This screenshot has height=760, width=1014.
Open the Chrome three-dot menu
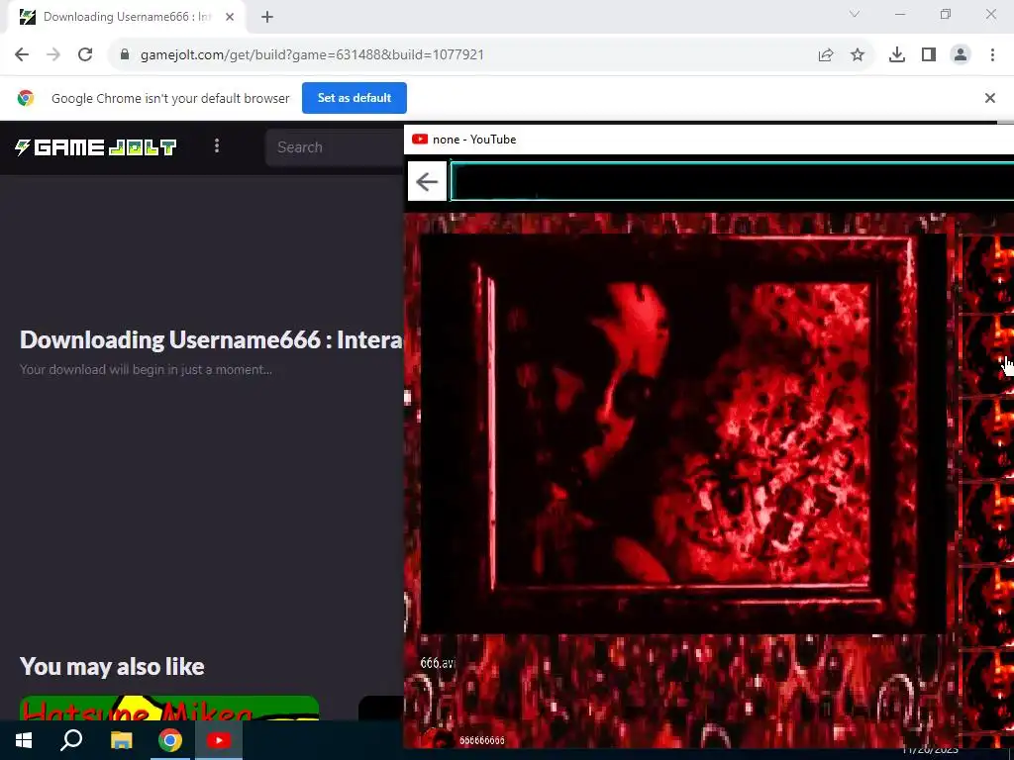(x=992, y=55)
